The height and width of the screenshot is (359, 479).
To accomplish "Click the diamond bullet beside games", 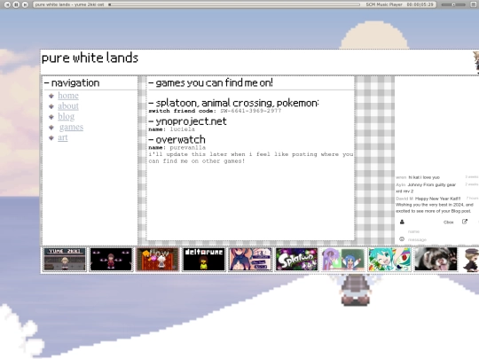I will tap(51, 128).
